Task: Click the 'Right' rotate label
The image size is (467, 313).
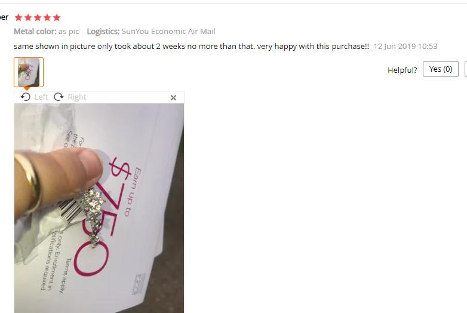Action: click(77, 97)
